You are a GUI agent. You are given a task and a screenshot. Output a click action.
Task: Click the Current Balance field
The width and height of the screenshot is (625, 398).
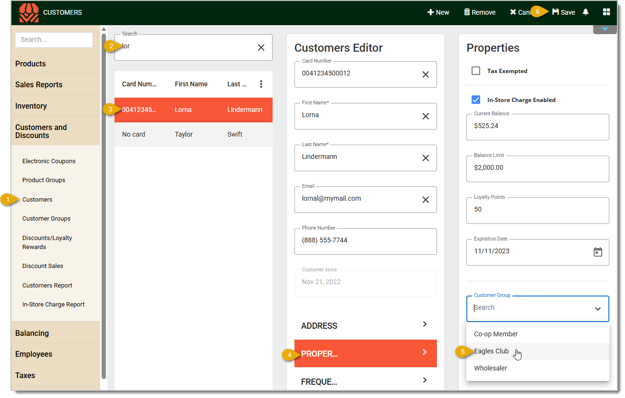(538, 127)
